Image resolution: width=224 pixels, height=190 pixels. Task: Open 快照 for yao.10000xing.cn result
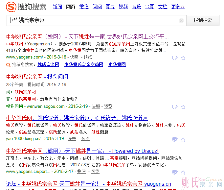point(72,138)
